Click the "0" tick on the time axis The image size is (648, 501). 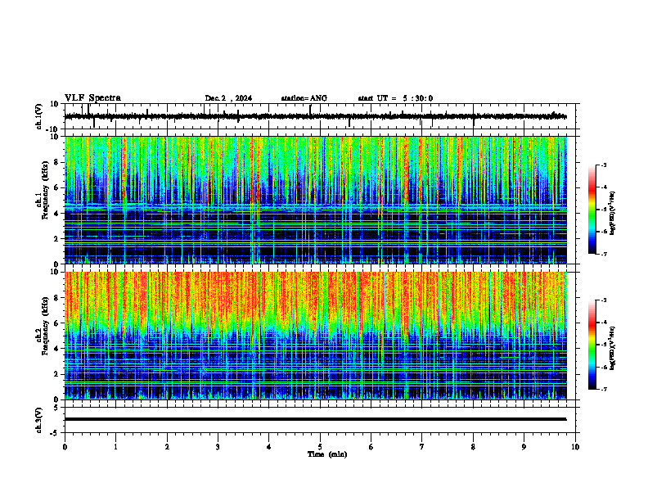[x=65, y=447]
